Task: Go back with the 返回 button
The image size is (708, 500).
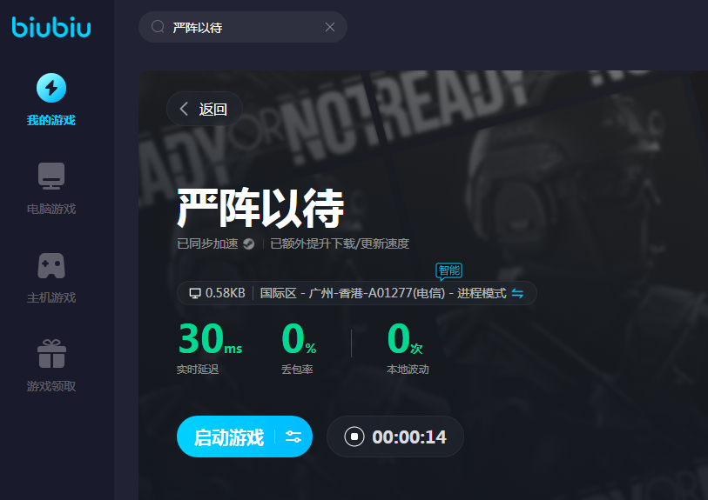Action: tap(204, 109)
